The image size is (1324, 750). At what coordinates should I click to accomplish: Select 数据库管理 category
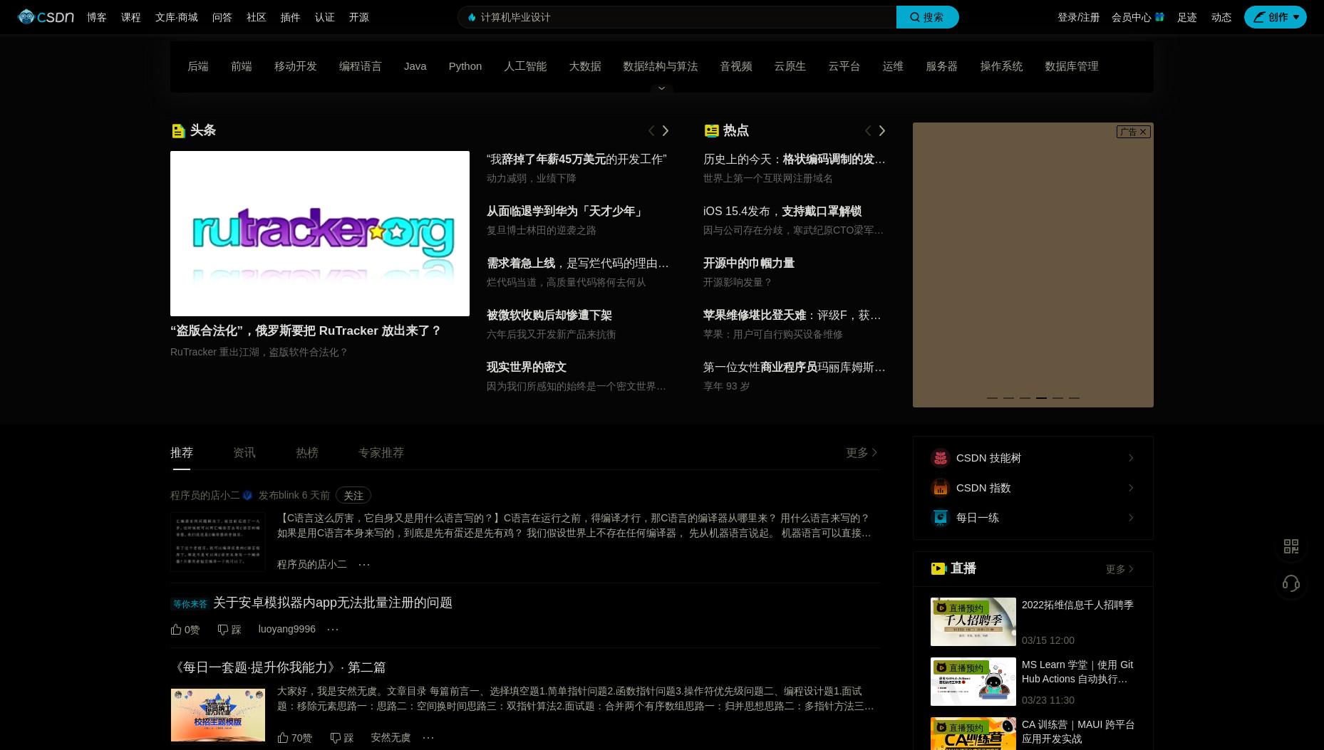click(x=1072, y=66)
